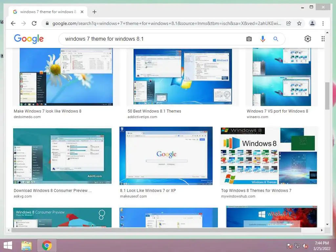Click in the Google search box text

[x=104, y=39]
